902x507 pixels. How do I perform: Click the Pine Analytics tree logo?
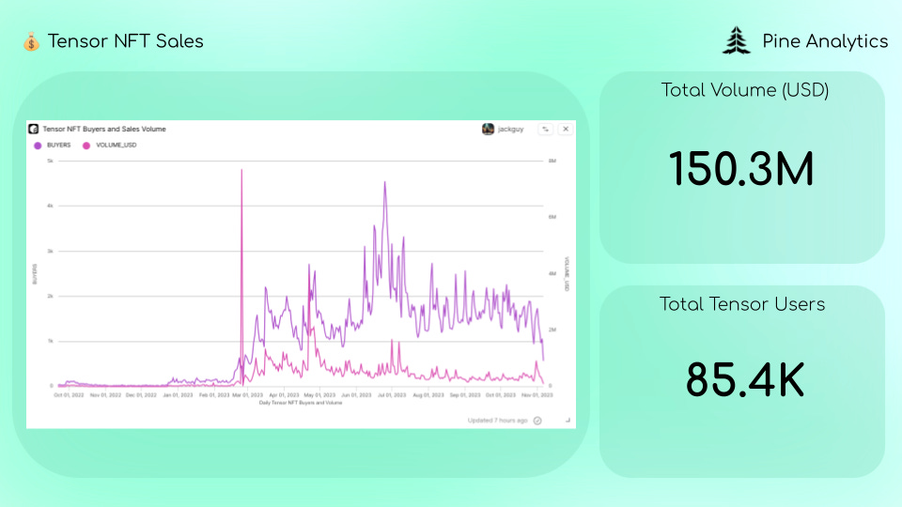(x=737, y=40)
